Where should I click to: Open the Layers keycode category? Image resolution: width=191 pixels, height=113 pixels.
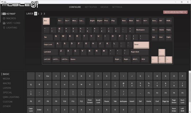7,88
